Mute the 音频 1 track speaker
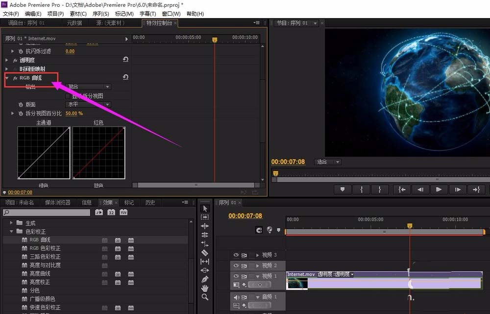The width and height of the screenshot is (490, 314). (x=236, y=297)
